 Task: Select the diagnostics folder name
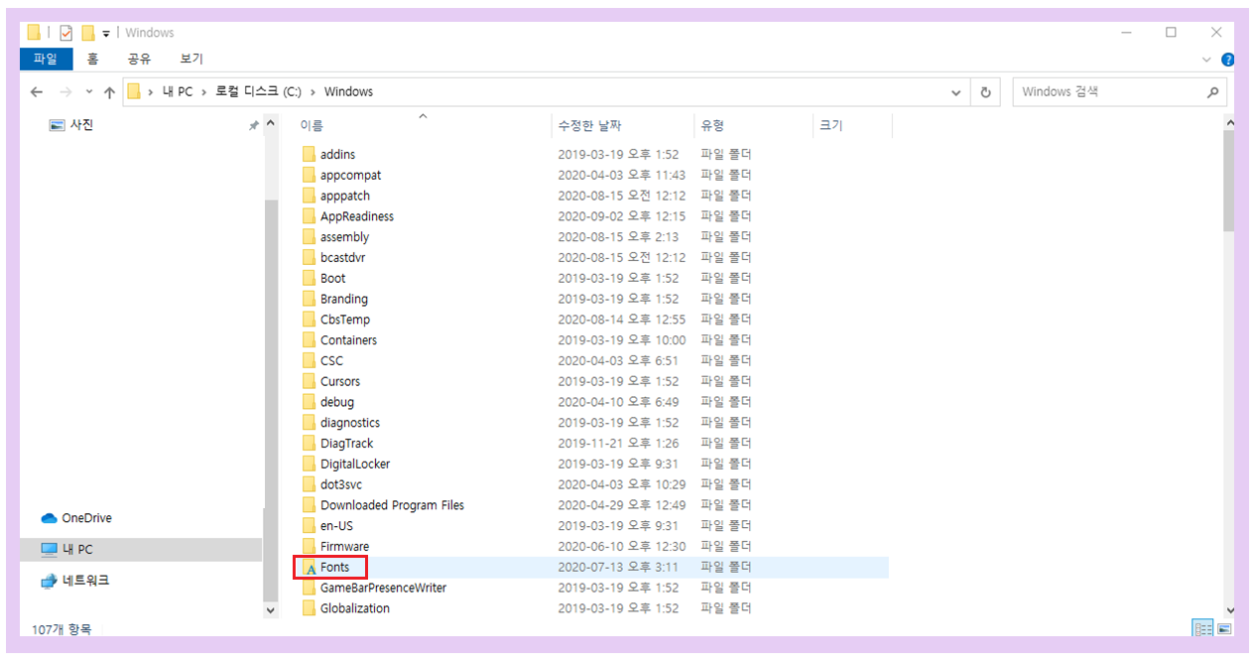click(x=350, y=423)
